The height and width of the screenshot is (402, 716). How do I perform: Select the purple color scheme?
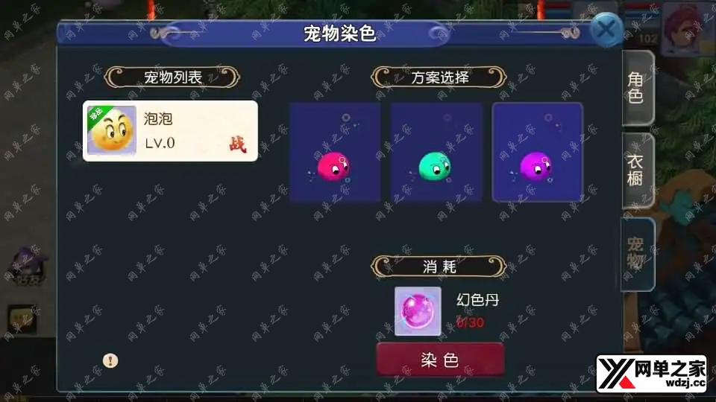pyautogui.click(x=538, y=152)
